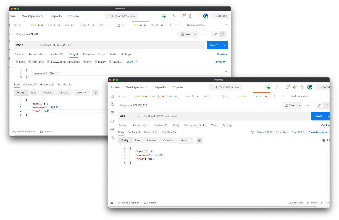Click Cookies link in back window

(222, 54)
